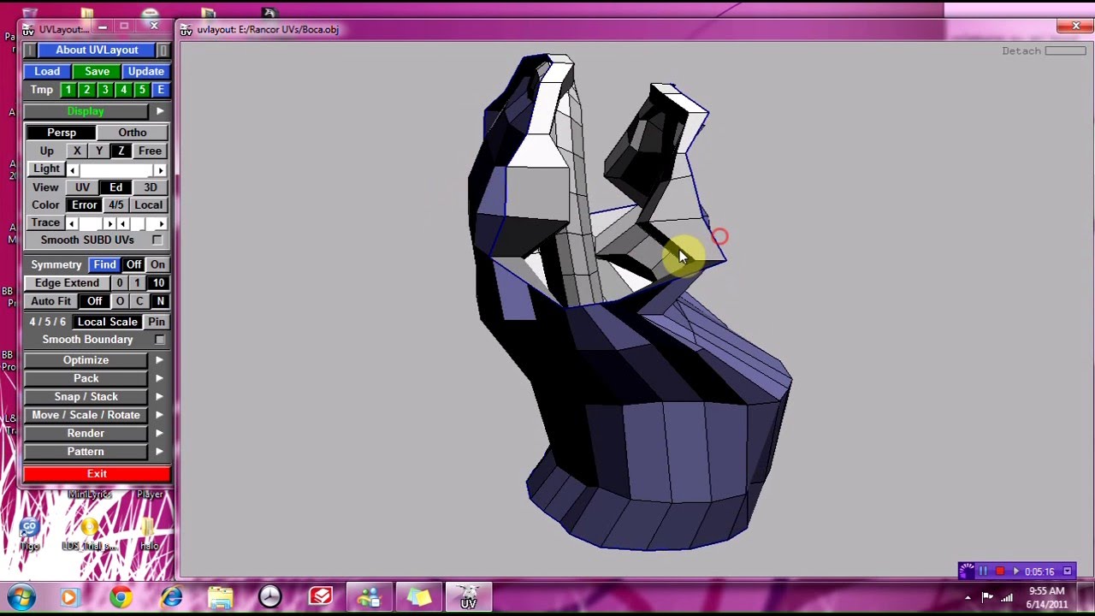Open the recorder options dropdown arrow
The height and width of the screenshot is (616, 1095).
tap(1067, 572)
